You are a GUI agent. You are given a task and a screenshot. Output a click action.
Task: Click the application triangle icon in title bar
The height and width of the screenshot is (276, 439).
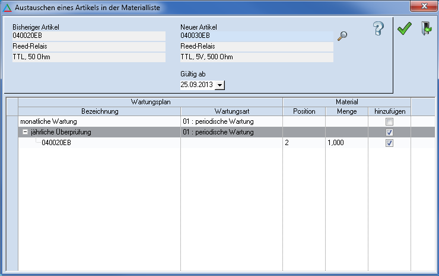tap(7, 7)
